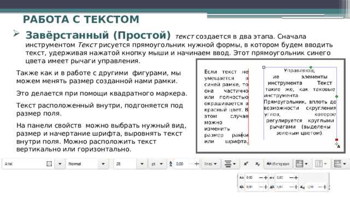Click the heading Завёрстанный (Простой)
The image size is (350, 197).
[x=98, y=35]
